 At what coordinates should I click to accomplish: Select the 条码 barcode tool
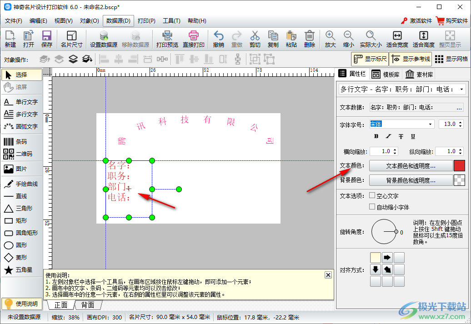(22, 141)
